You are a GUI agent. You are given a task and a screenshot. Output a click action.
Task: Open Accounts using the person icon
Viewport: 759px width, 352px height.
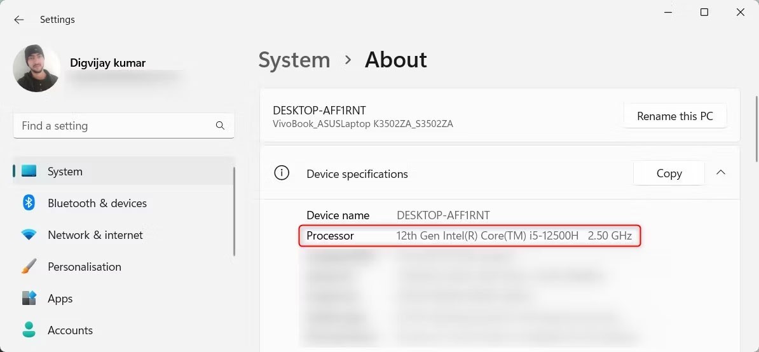(x=29, y=330)
